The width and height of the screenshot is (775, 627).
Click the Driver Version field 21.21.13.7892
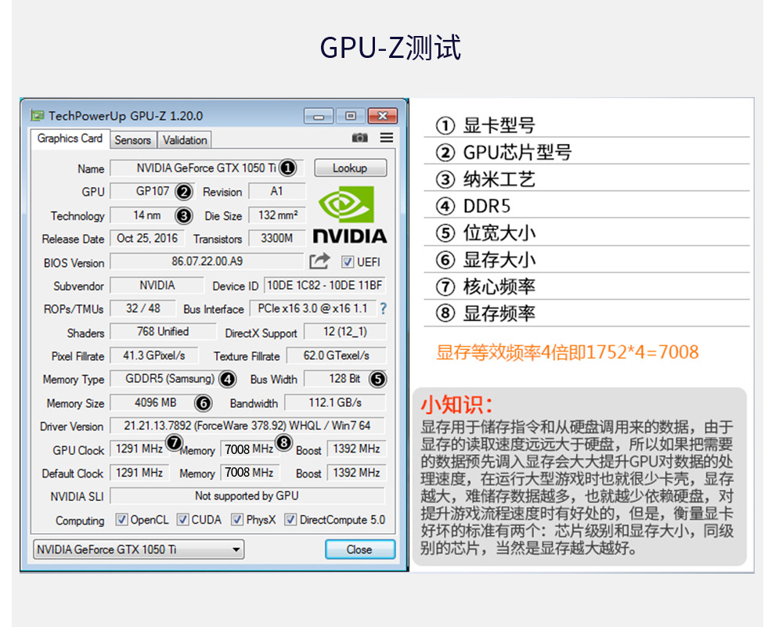pyautogui.click(x=247, y=425)
